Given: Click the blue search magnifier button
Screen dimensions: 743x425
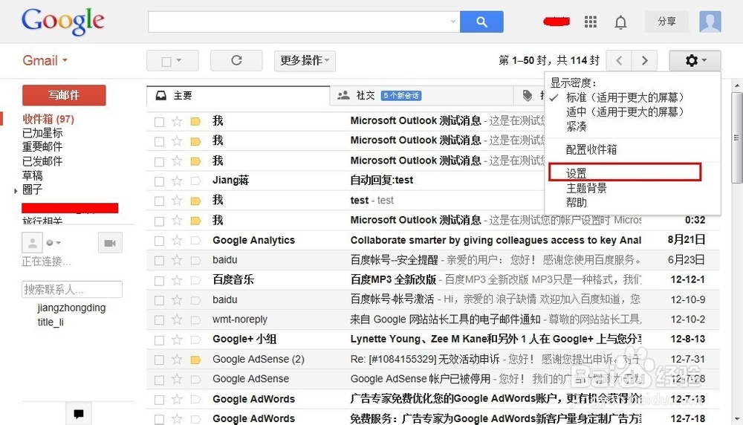Looking at the screenshot, I should (481, 22).
